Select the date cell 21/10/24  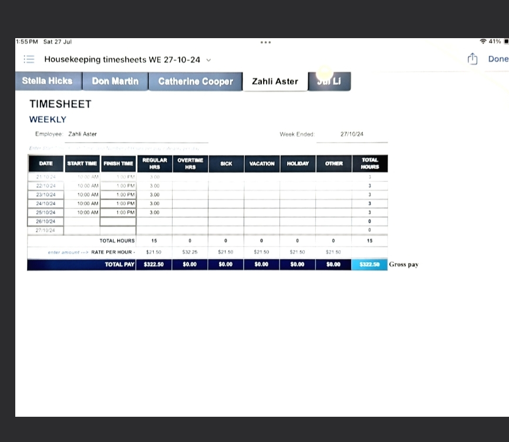(45, 176)
